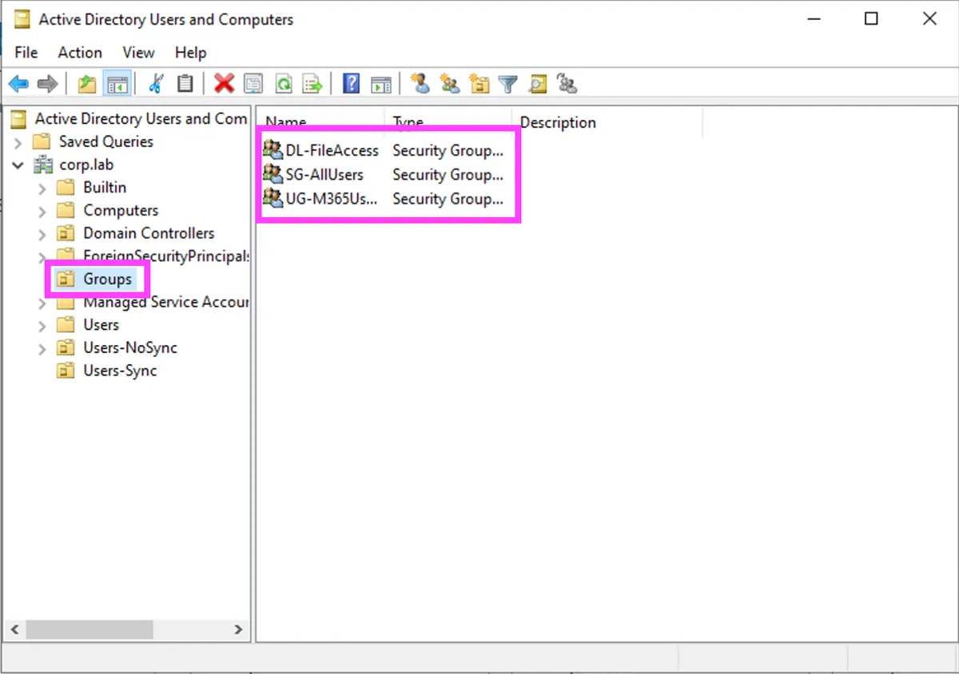This screenshot has height=674, width=959.
Task: Select Managed Service Accounts in the tree
Action: click(165, 302)
